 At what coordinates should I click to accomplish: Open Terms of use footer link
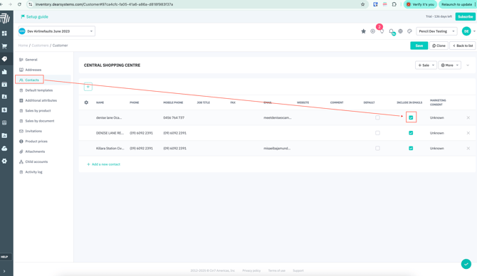point(277,270)
